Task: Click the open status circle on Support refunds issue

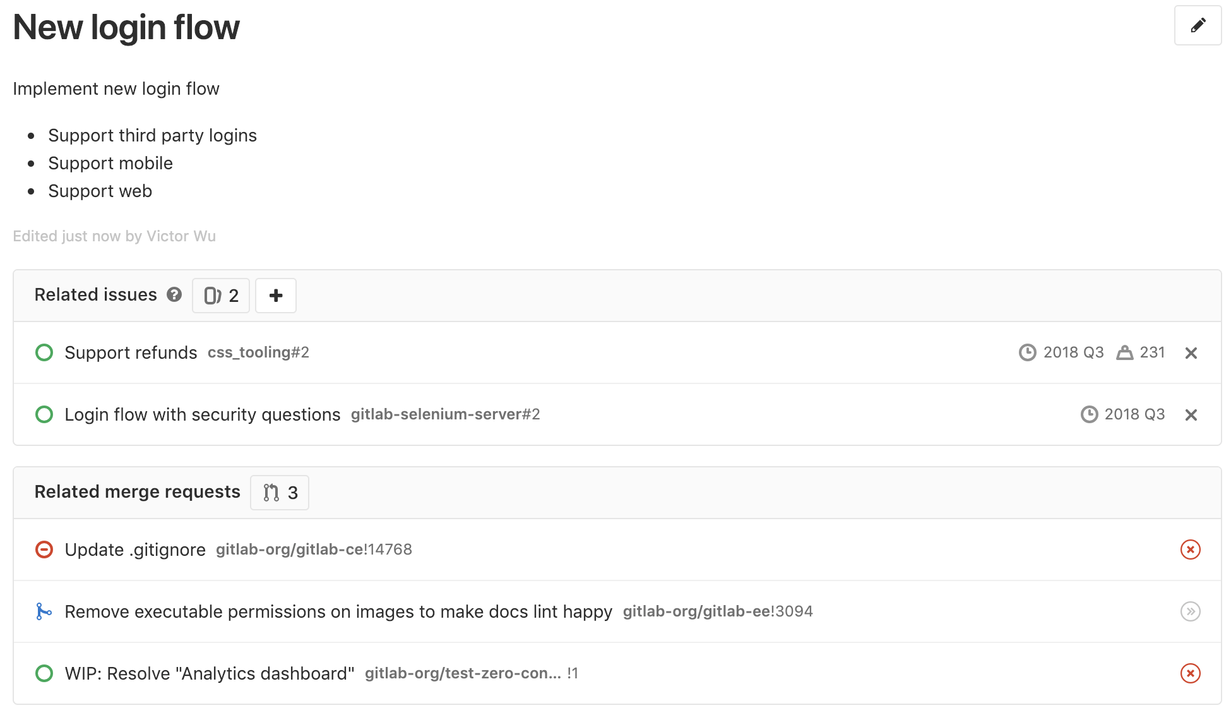Action: pyautogui.click(x=44, y=352)
